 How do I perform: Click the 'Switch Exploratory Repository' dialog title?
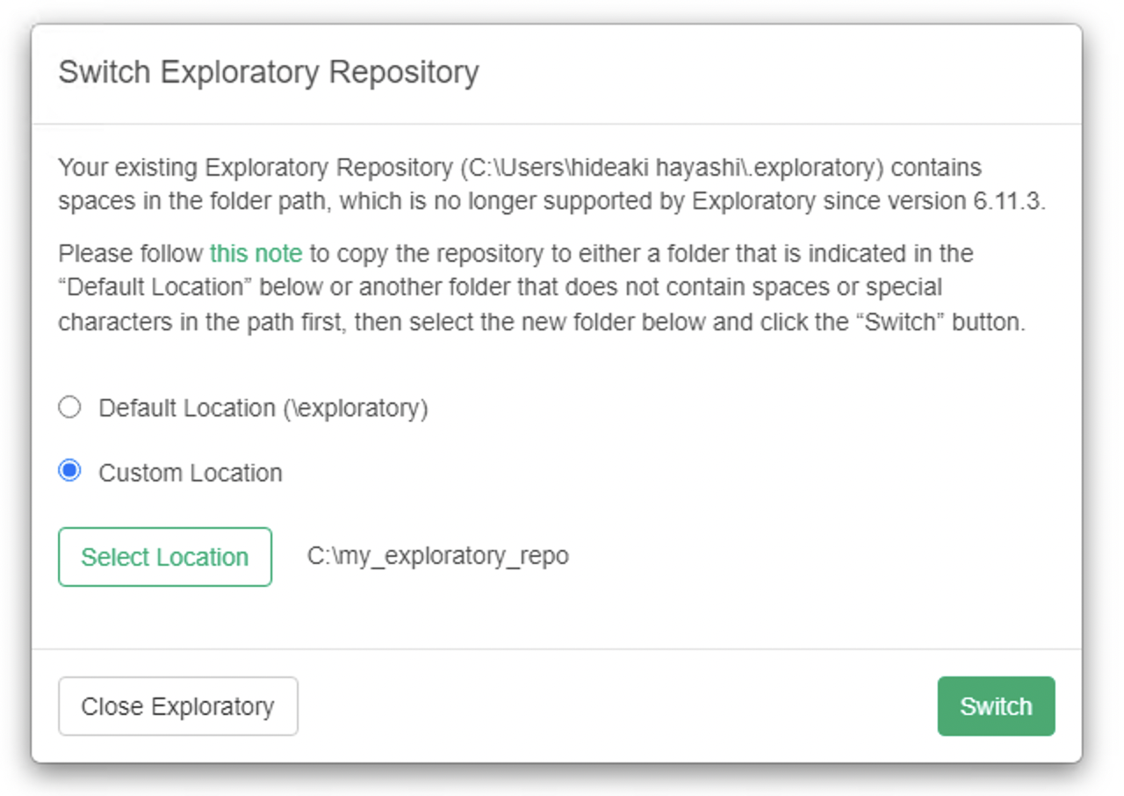coord(269,72)
